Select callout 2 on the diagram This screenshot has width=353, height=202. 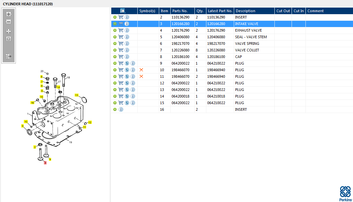35,147
